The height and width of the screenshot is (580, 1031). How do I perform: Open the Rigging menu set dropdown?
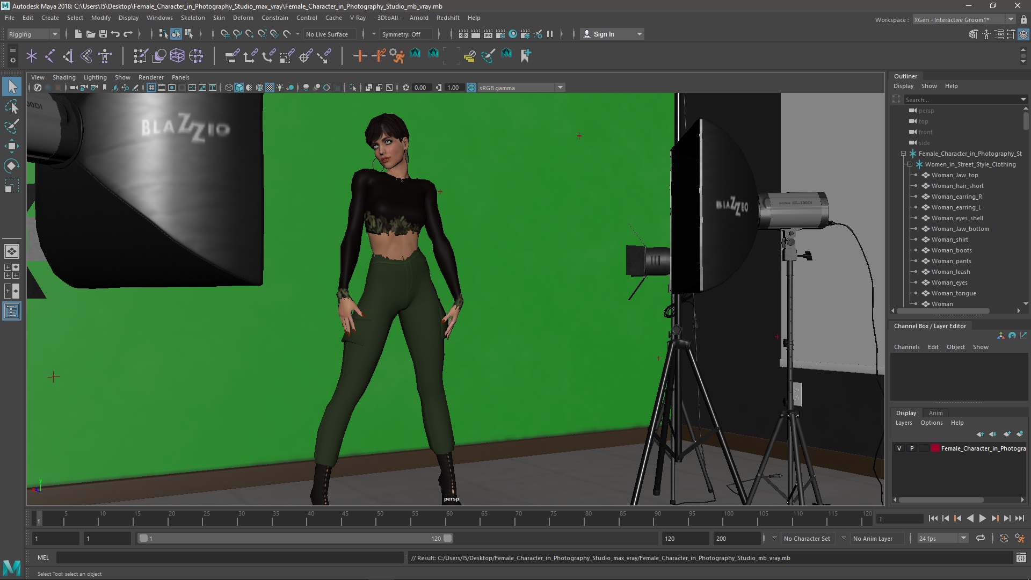(33, 34)
